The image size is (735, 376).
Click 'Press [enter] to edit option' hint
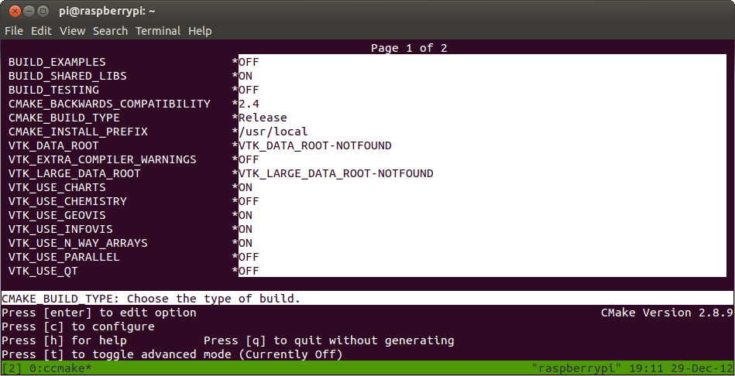point(99,313)
